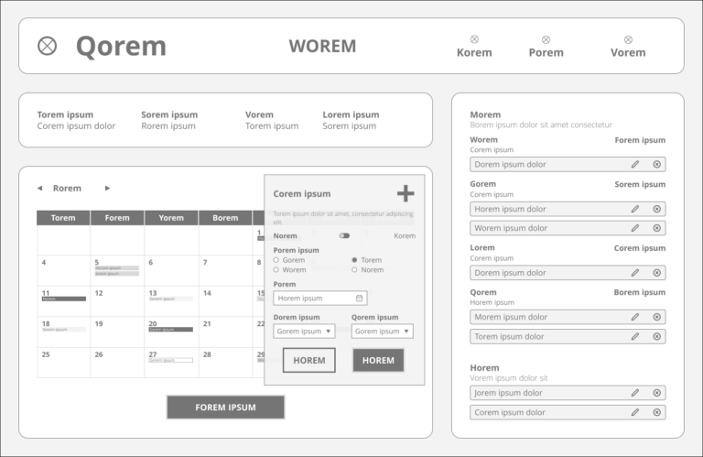703x457 pixels.
Task: Open the event on day 13
Action: click(171, 299)
